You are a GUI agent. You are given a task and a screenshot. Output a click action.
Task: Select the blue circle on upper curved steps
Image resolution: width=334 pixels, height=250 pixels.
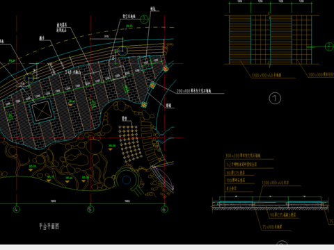122,51
